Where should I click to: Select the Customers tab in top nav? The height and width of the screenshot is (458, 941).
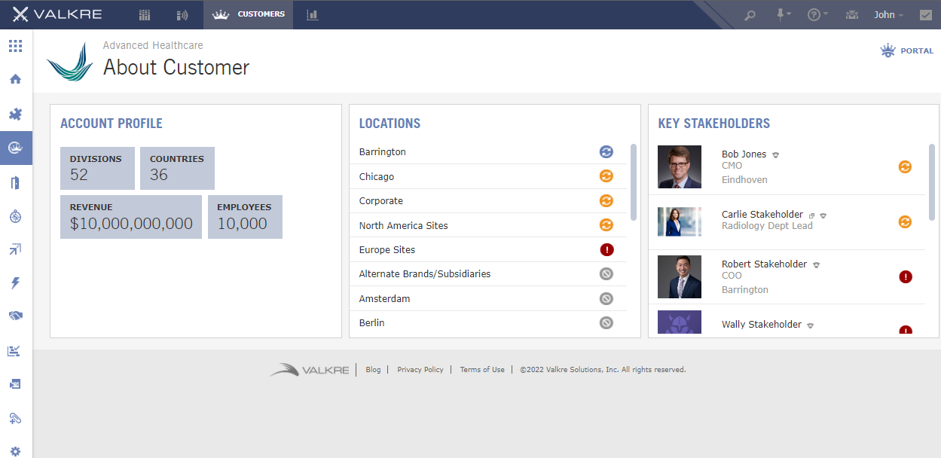[249, 14]
